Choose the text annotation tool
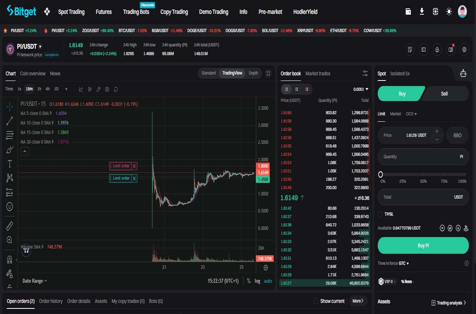Viewport: 476px width, 314px height. tap(10, 164)
